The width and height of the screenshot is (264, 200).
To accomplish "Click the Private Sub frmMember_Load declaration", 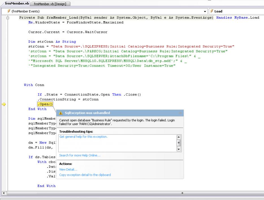I will 116,18.
